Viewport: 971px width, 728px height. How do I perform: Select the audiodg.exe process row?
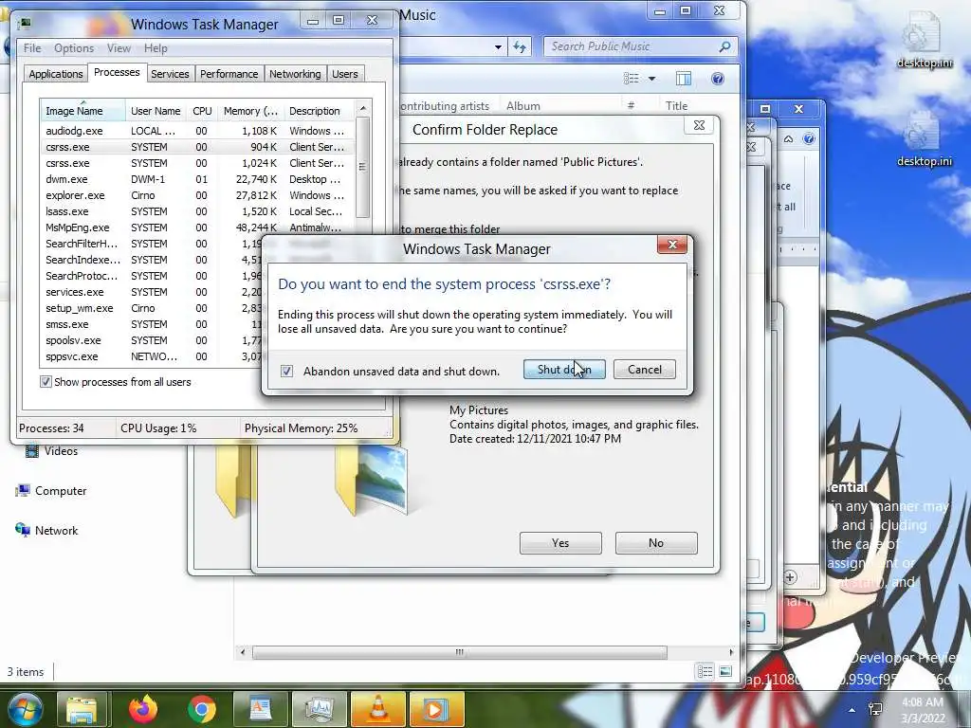[x=197, y=131]
